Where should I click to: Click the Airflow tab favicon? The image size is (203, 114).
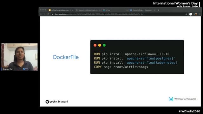coord(104,10)
